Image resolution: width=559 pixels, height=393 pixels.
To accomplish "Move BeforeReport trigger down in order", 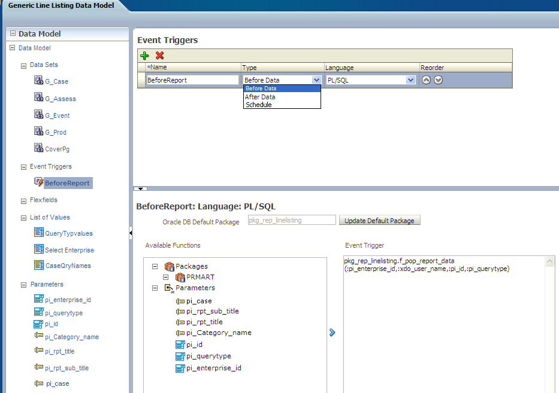I will (x=438, y=80).
